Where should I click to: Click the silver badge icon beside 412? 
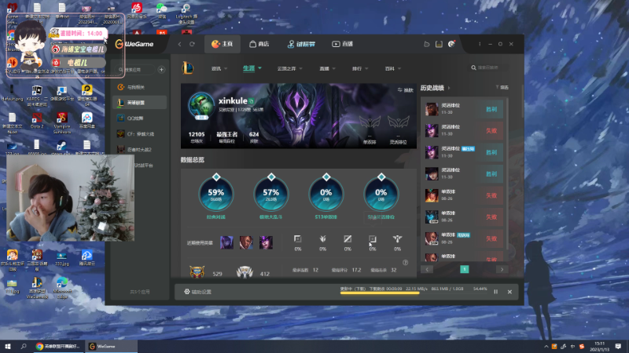click(245, 272)
